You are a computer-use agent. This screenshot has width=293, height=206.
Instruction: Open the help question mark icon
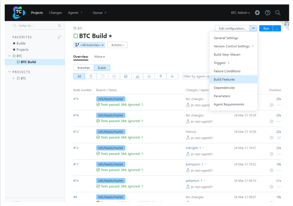tap(267, 13)
